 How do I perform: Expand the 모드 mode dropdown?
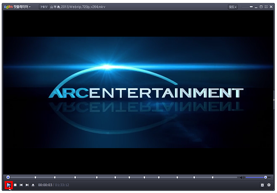pyautogui.click(x=233, y=7)
